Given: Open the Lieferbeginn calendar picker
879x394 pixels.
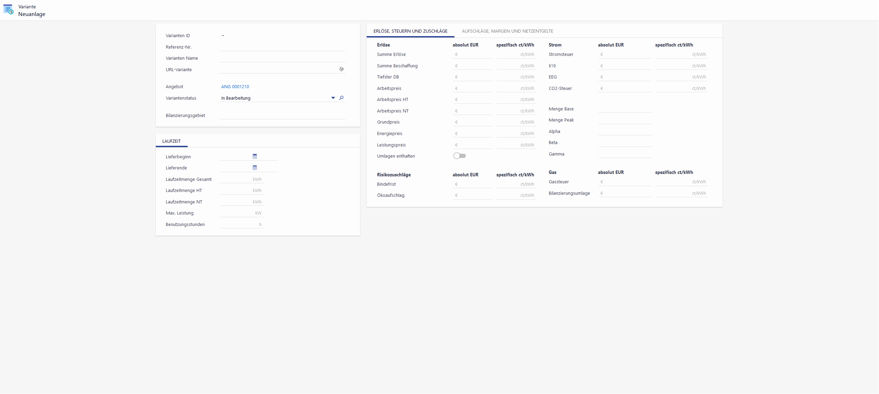Looking at the screenshot, I should (255, 157).
